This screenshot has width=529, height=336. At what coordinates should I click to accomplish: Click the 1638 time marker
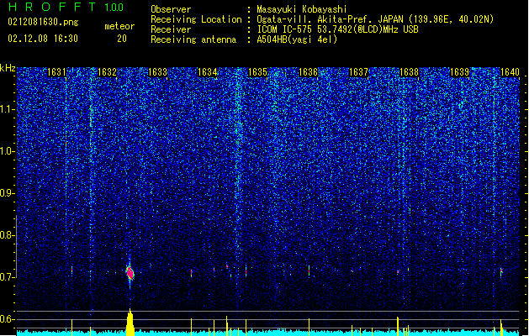tap(409, 72)
